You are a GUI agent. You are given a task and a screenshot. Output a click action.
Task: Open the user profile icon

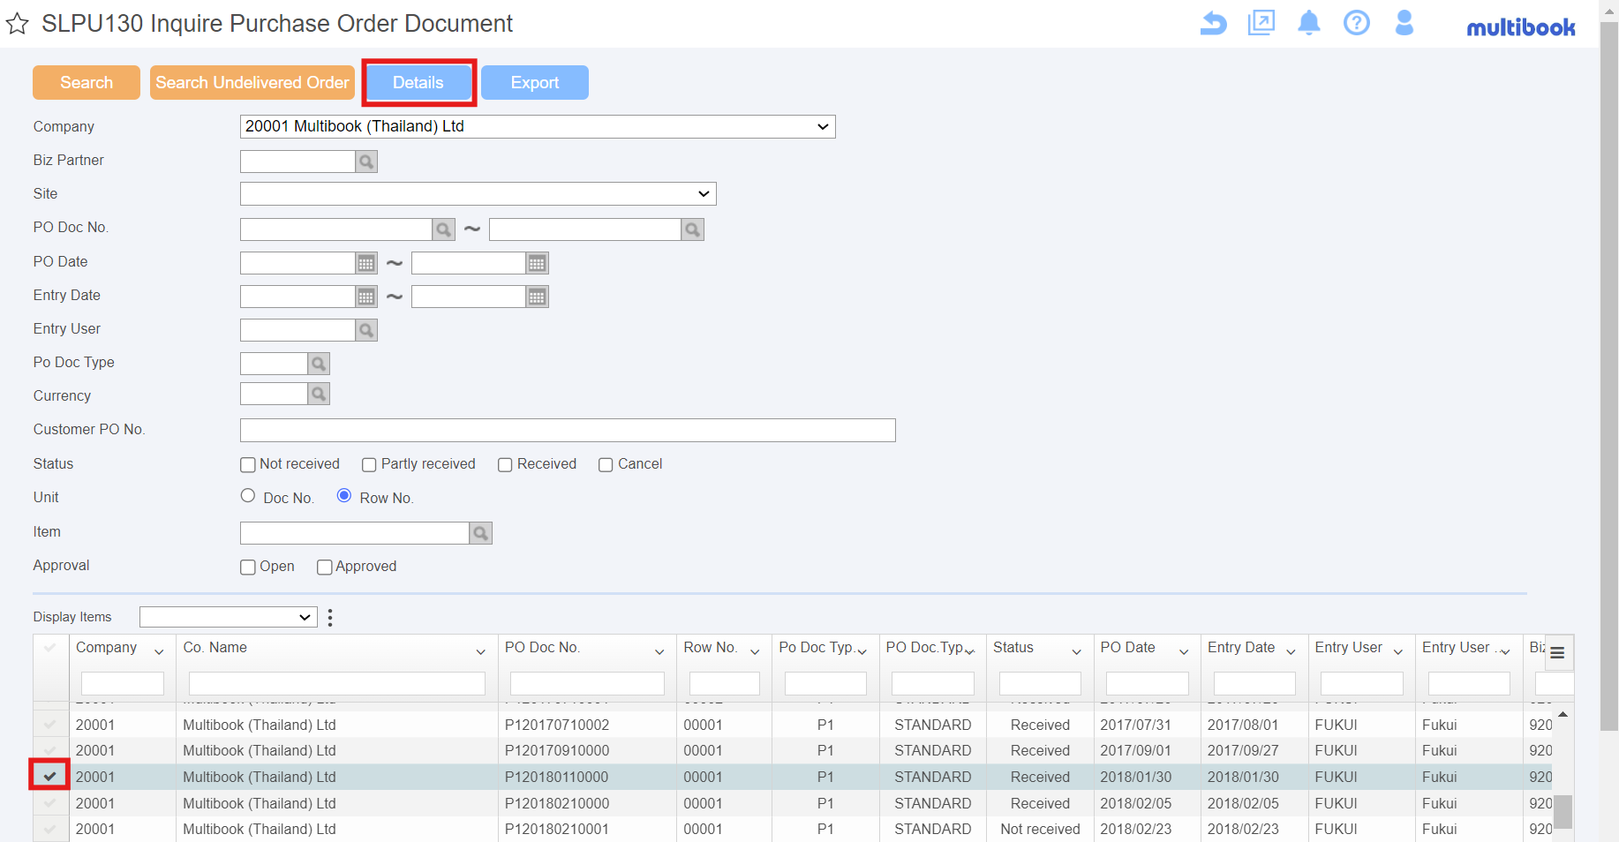[1404, 23]
